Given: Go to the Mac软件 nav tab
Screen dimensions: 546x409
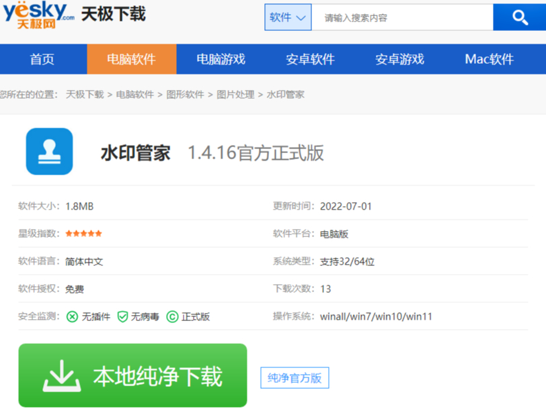Looking at the screenshot, I should (x=490, y=59).
